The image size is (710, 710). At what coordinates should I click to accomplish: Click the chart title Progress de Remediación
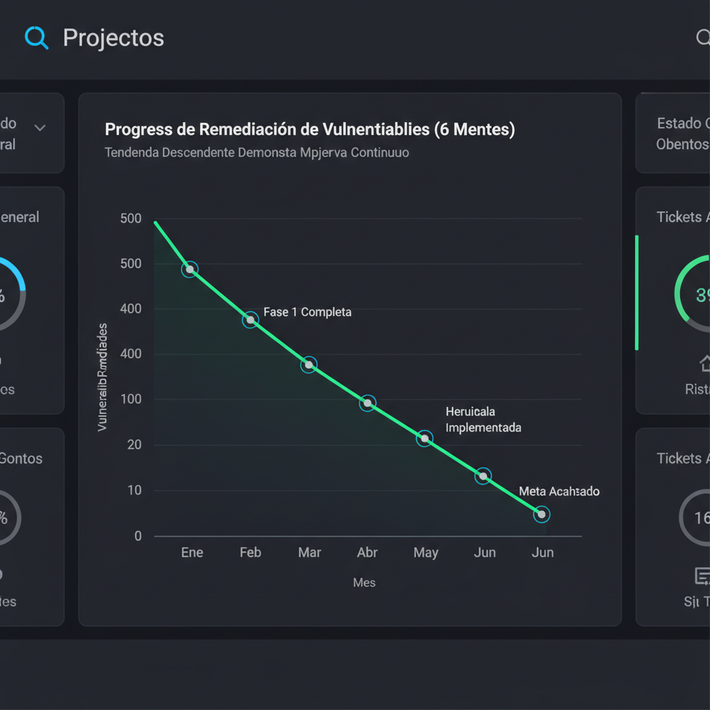tap(309, 130)
